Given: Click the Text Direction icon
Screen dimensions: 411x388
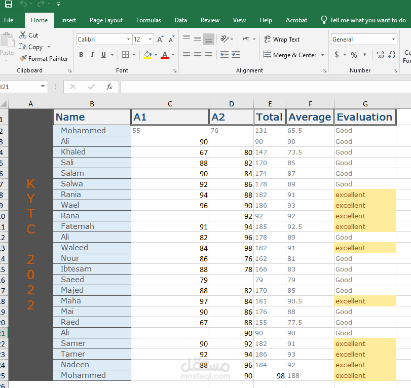Looking at the screenshot, I should [246, 40].
